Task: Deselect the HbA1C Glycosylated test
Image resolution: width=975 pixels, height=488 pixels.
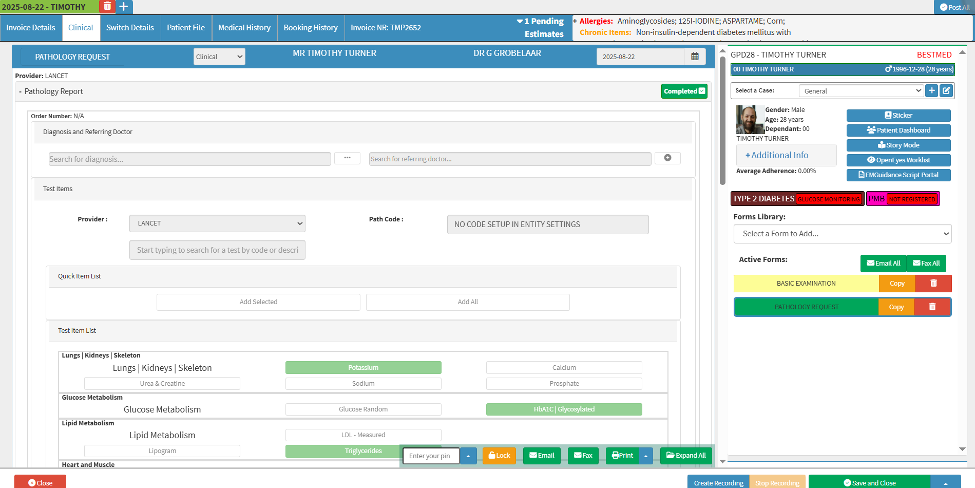Action: point(564,409)
